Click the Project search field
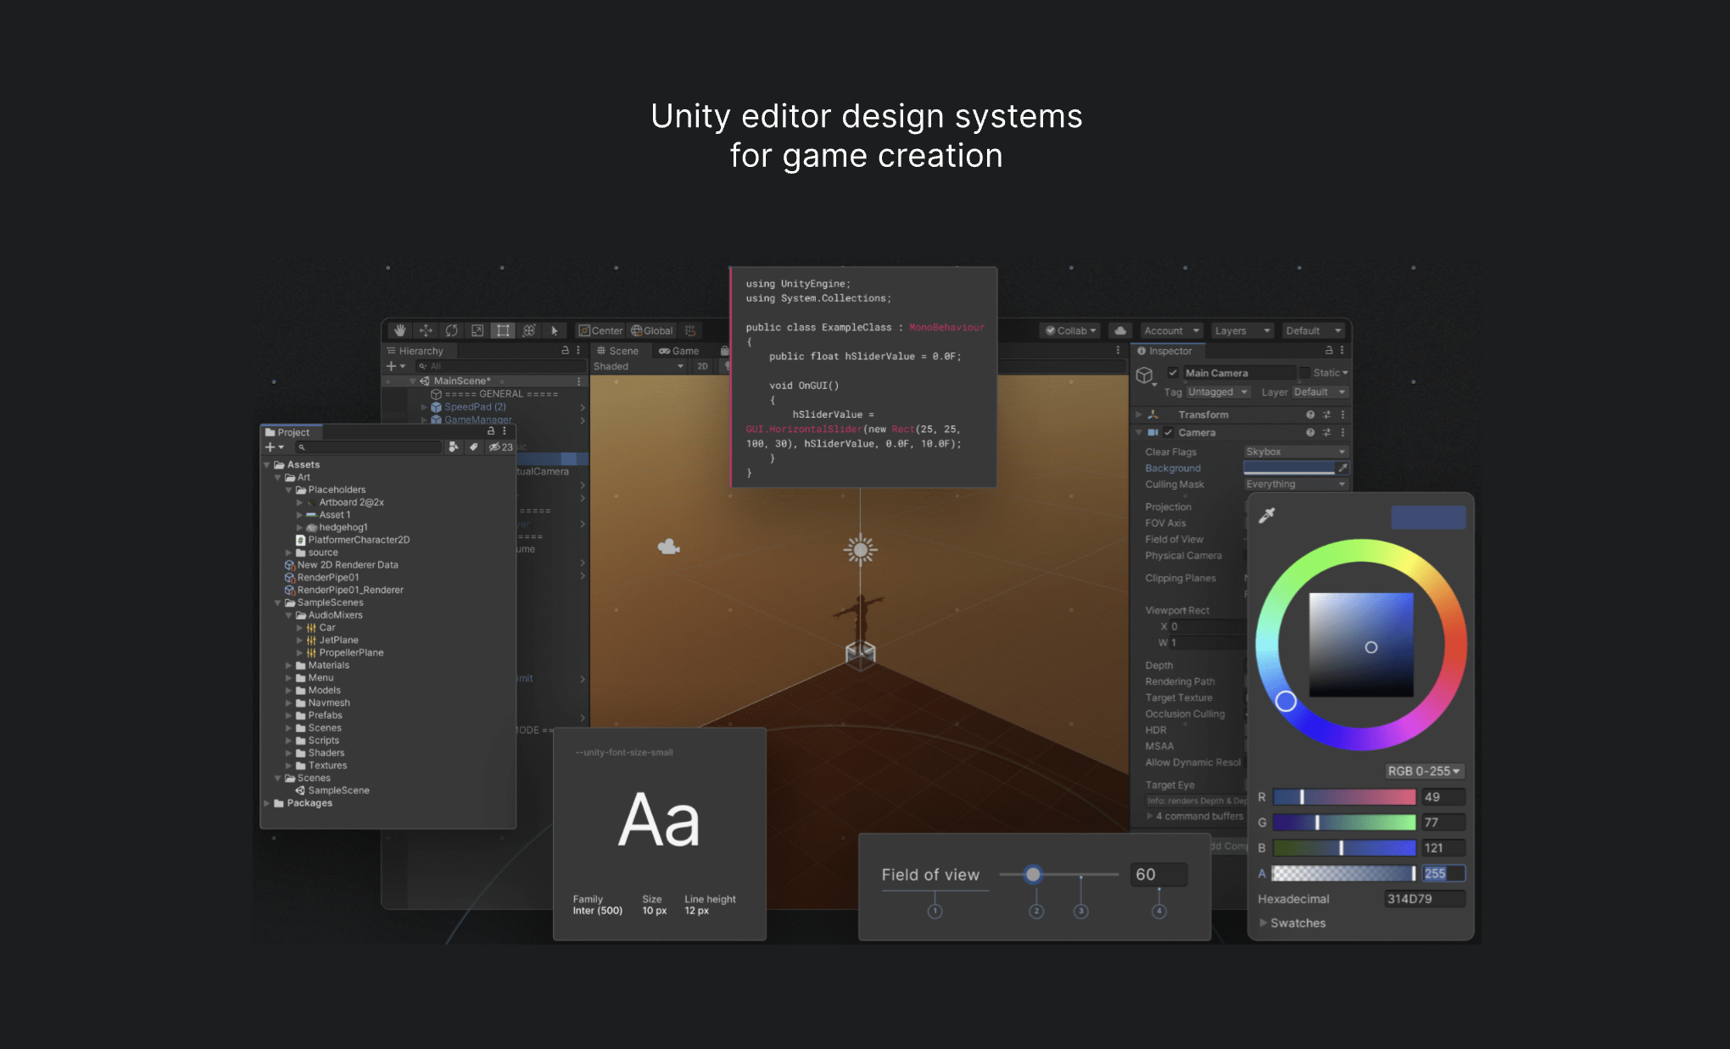Screen dimensions: 1730x1049 368,447
